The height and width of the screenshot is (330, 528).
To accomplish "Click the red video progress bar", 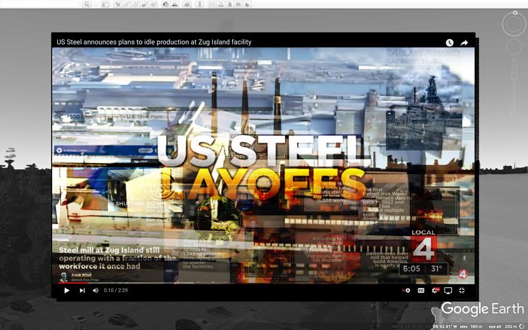I will 72,283.
